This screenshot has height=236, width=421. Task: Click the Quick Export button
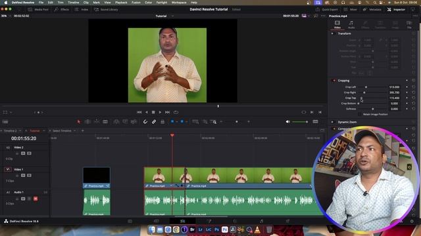point(326,9)
